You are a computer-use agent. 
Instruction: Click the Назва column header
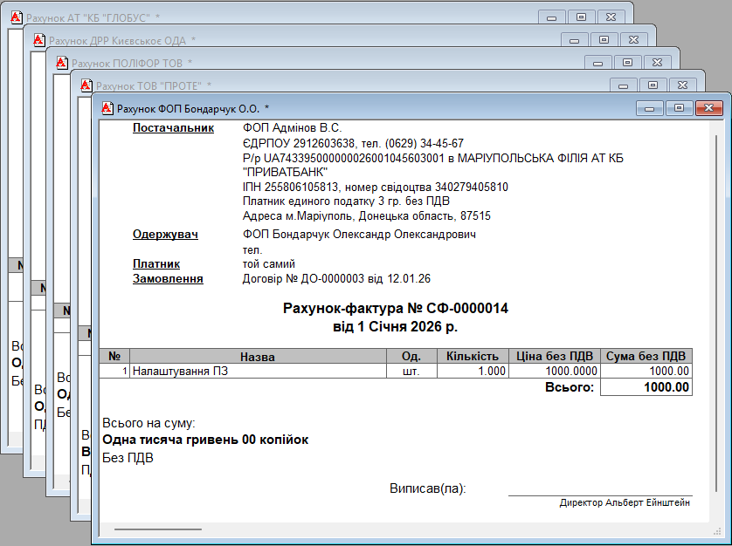[x=258, y=357]
